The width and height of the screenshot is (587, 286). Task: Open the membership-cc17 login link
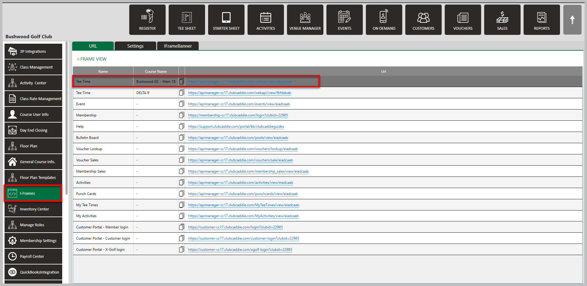tap(238, 115)
